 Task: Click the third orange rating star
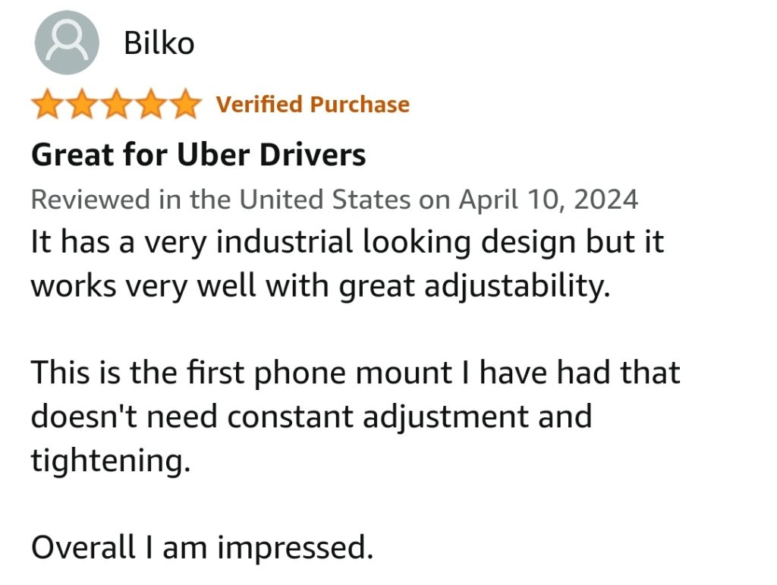(116, 104)
